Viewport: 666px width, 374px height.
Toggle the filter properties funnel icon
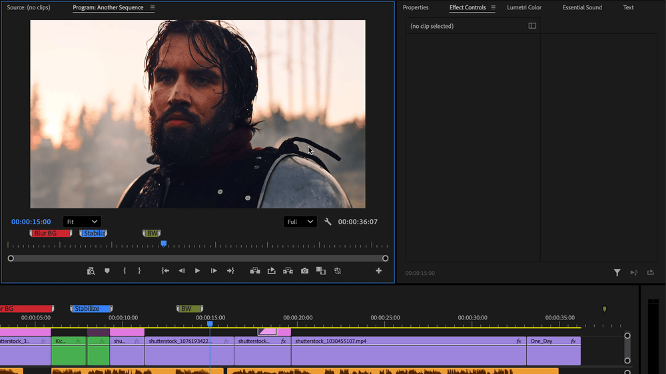coord(617,272)
